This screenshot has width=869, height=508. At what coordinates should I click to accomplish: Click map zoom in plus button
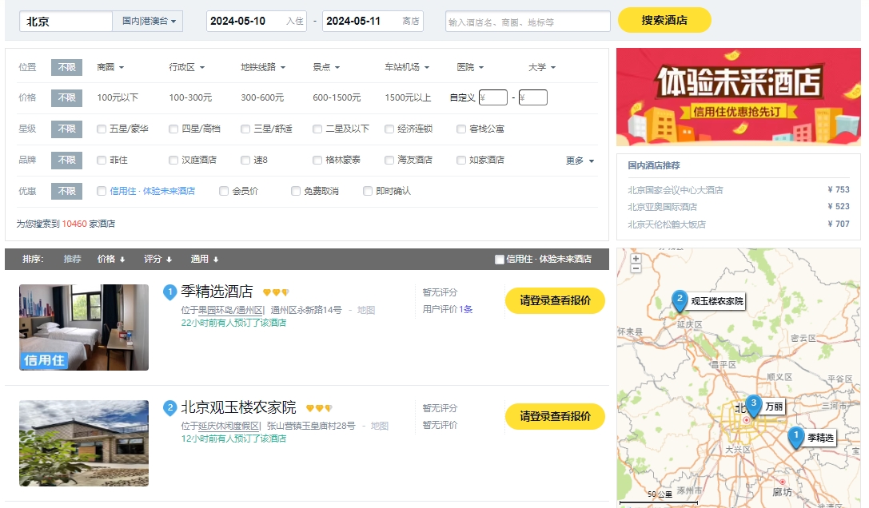pos(636,259)
